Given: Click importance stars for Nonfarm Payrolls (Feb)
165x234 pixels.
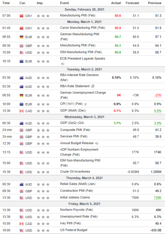Looking at the screenshot, I should point(43,210).
